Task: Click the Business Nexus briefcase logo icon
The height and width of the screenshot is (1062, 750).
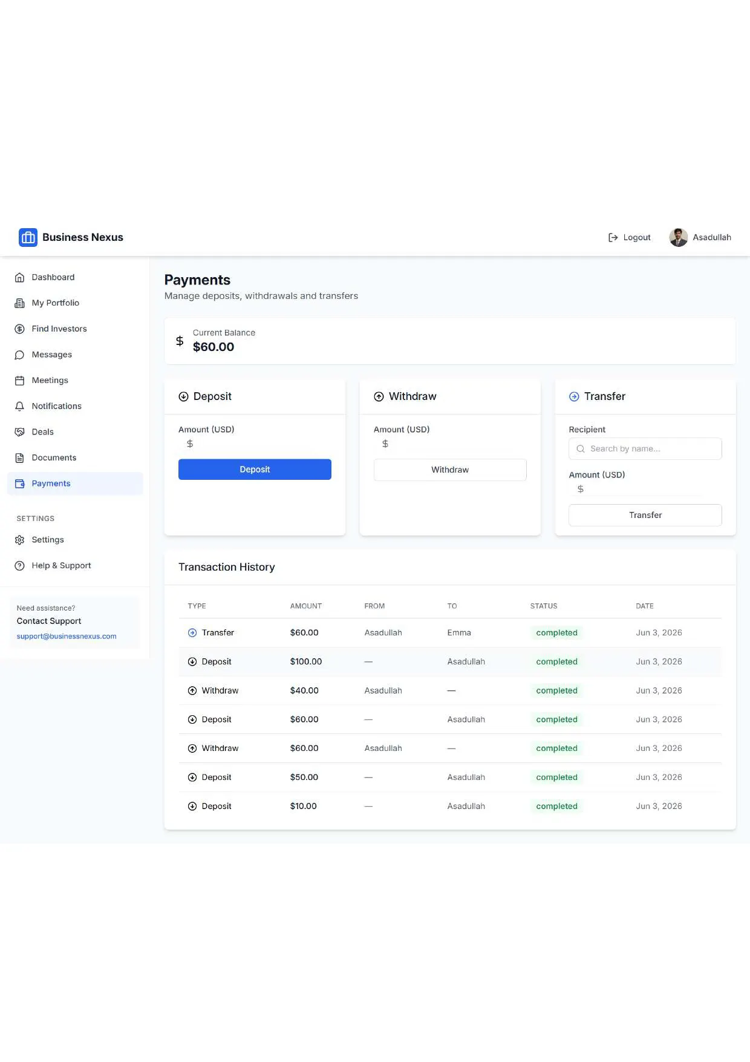Action: click(28, 237)
